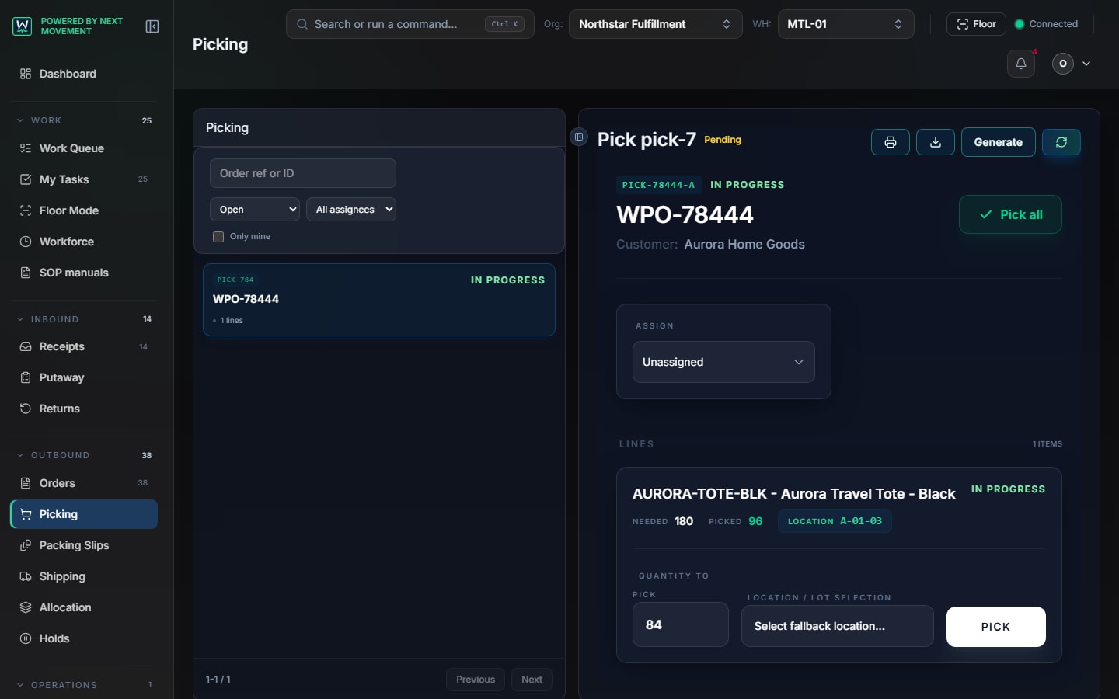The width and height of the screenshot is (1119, 699).
Task: Click the Connected status indicator
Action: pyautogui.click(x=1046, y=24)
